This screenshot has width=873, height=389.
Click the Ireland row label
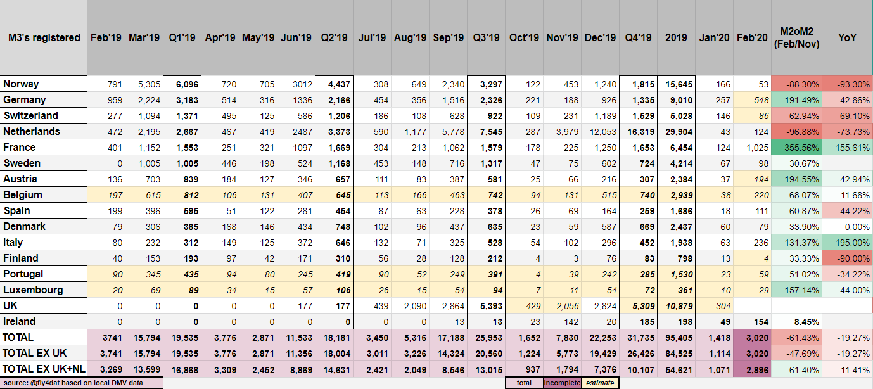click(44, 321)
